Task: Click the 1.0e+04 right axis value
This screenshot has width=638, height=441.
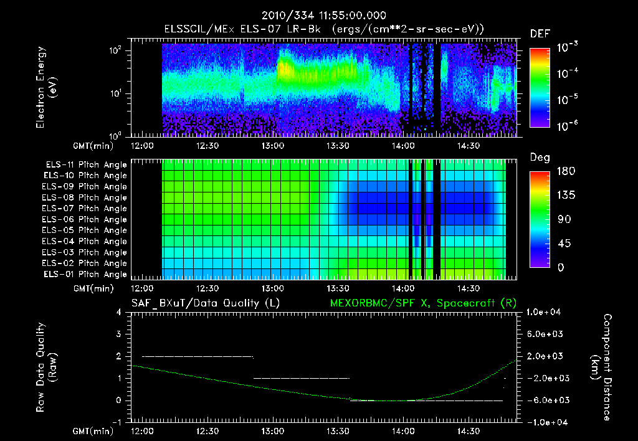Action: coord(543,312)
